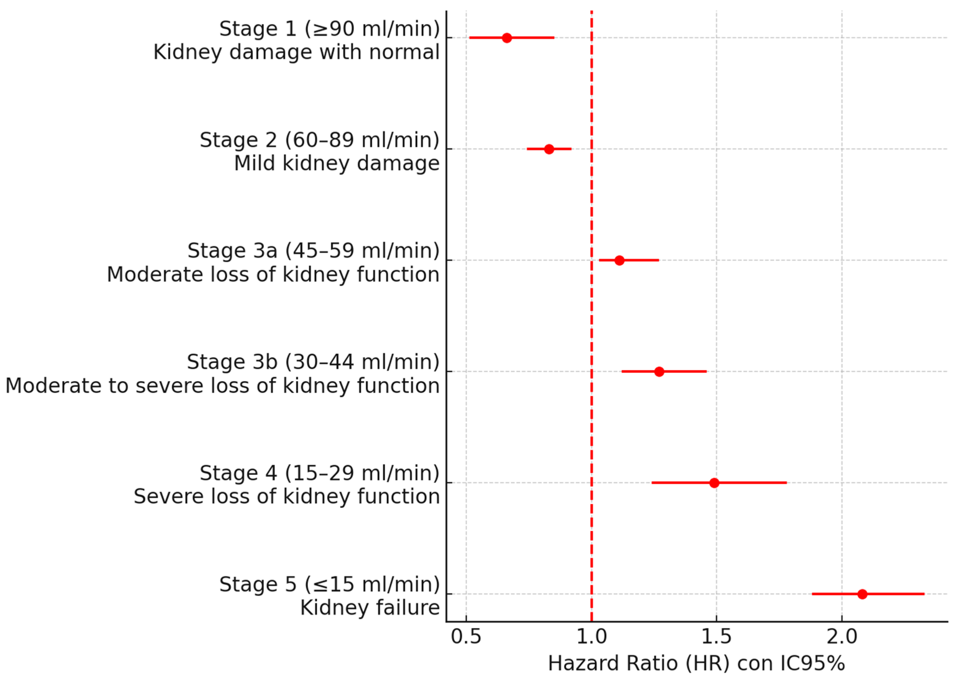This screenshot has width=957, height=681.
Task: Click 'Stage 3a (45–59 ml/min)' axis label
Action: [313, 250]
